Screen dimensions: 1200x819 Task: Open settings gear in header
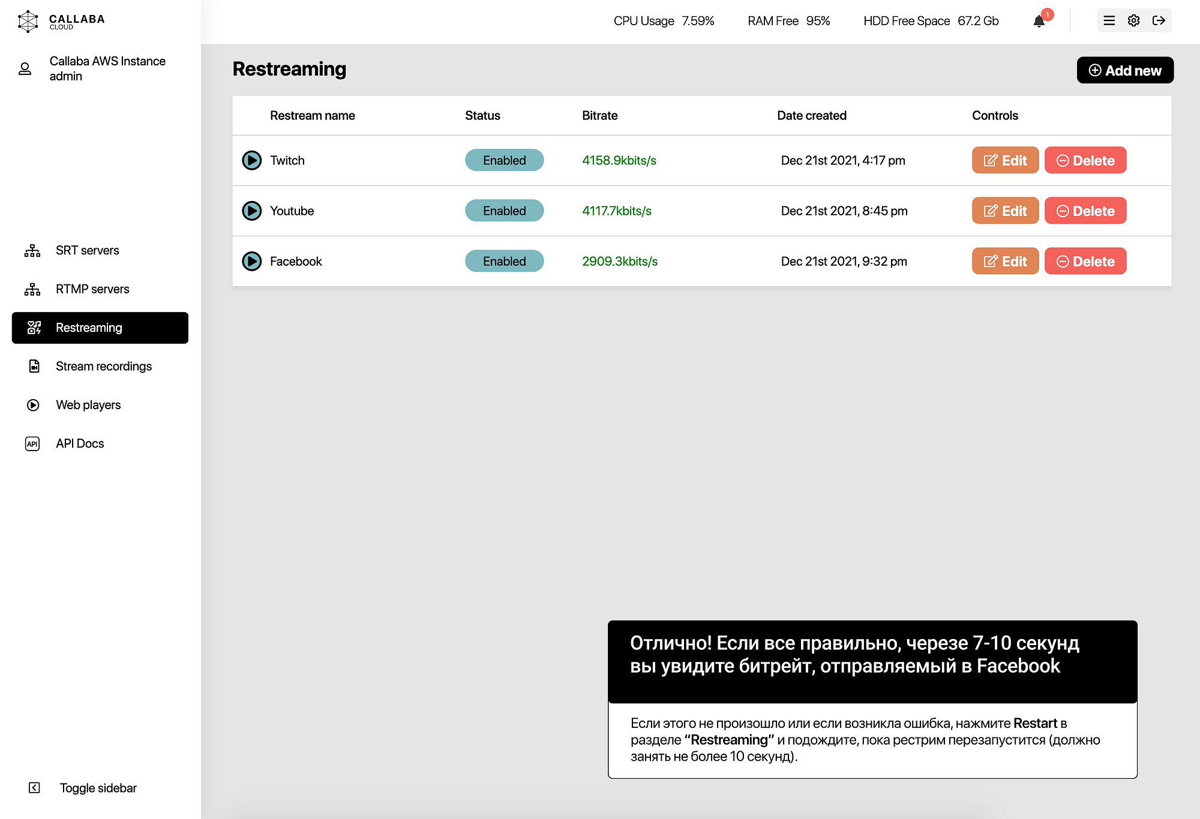(x=1134, y=20)
